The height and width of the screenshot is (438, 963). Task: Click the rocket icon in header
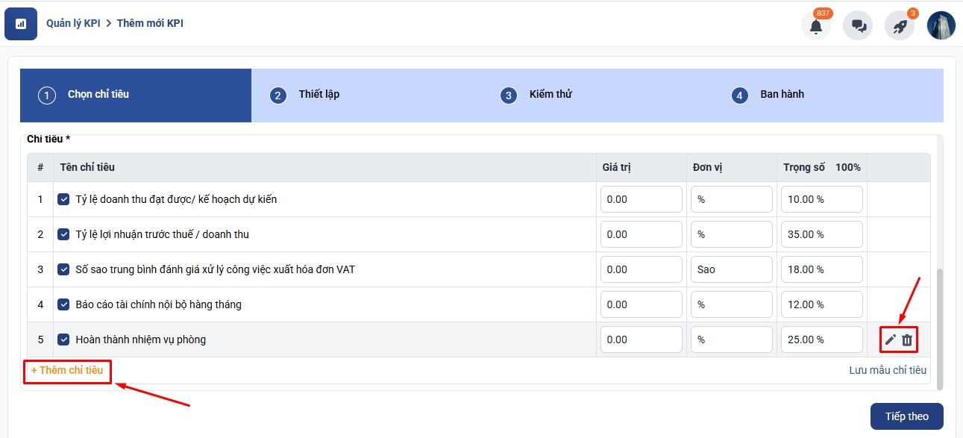pos(900,26)
